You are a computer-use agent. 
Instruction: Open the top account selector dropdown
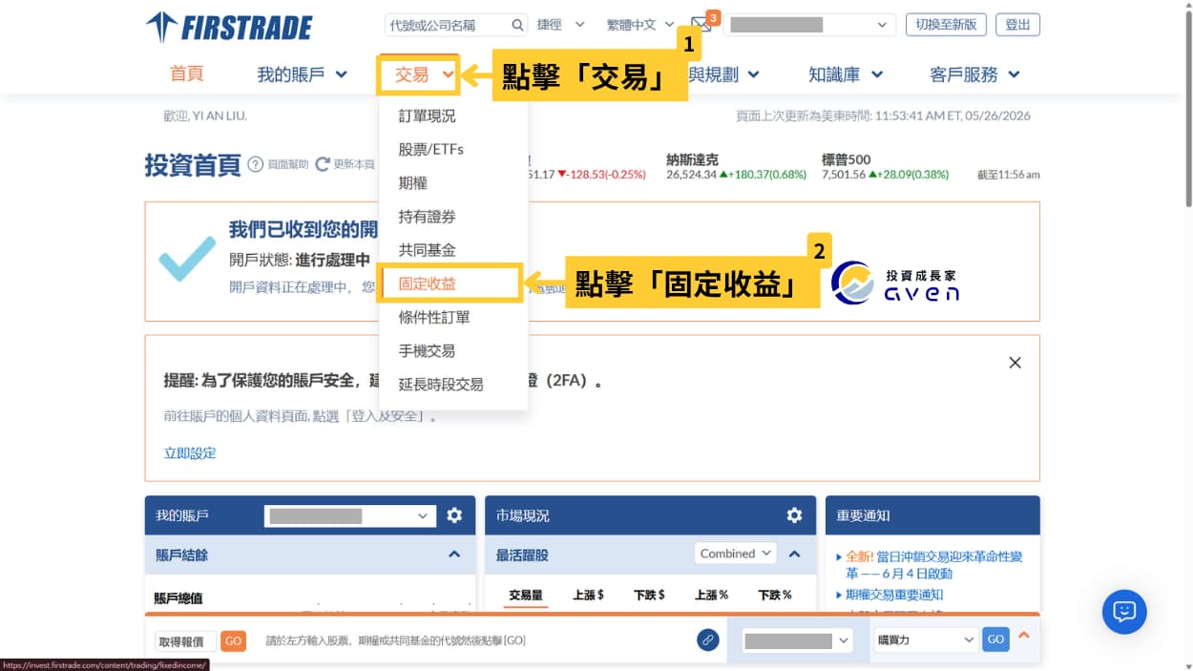(x=809, y=25)
